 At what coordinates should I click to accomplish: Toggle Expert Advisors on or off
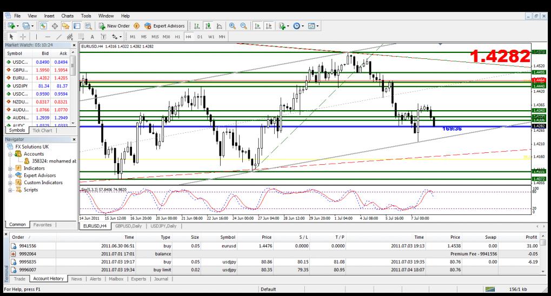coord(164,25)
